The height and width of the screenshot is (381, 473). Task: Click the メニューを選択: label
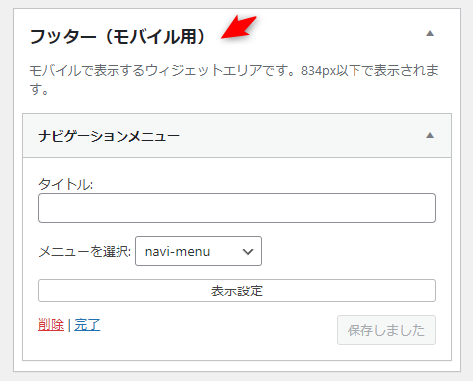85,251
